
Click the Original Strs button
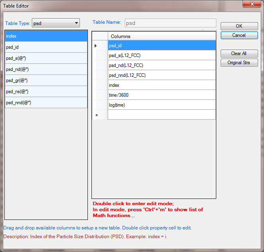coord(239,63)
